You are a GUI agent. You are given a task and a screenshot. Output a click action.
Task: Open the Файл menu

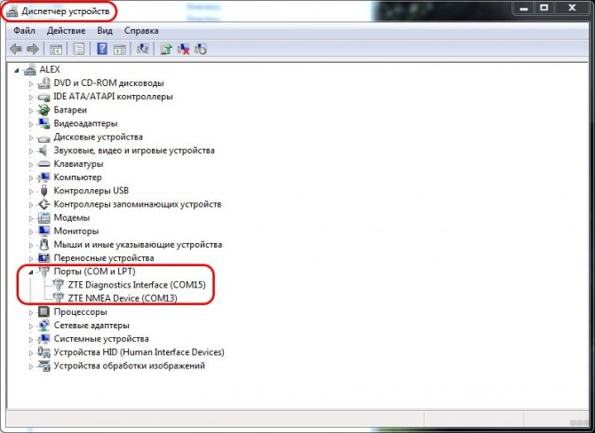point(24,31)
